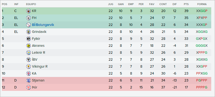The image size is (215, 97).
Task: Sort standings by FORMA column header
Action: point(202,4)
